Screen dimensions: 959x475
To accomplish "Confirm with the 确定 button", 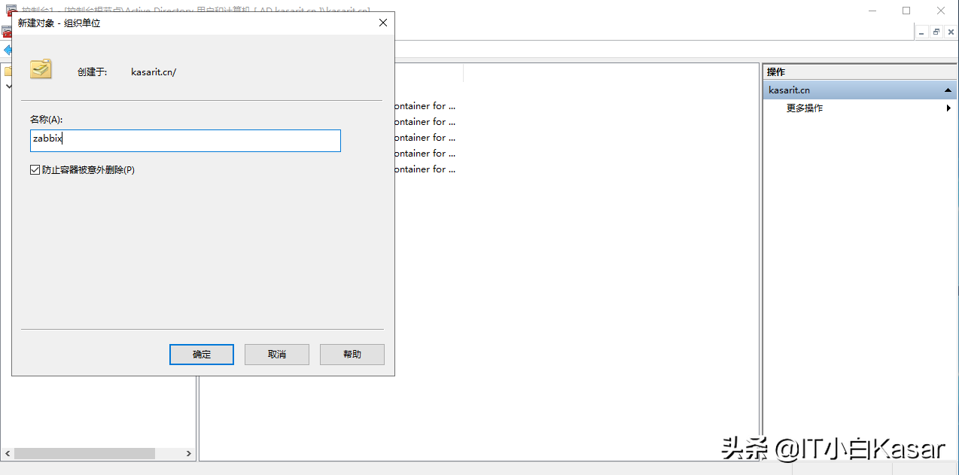I will click(202, 355).
